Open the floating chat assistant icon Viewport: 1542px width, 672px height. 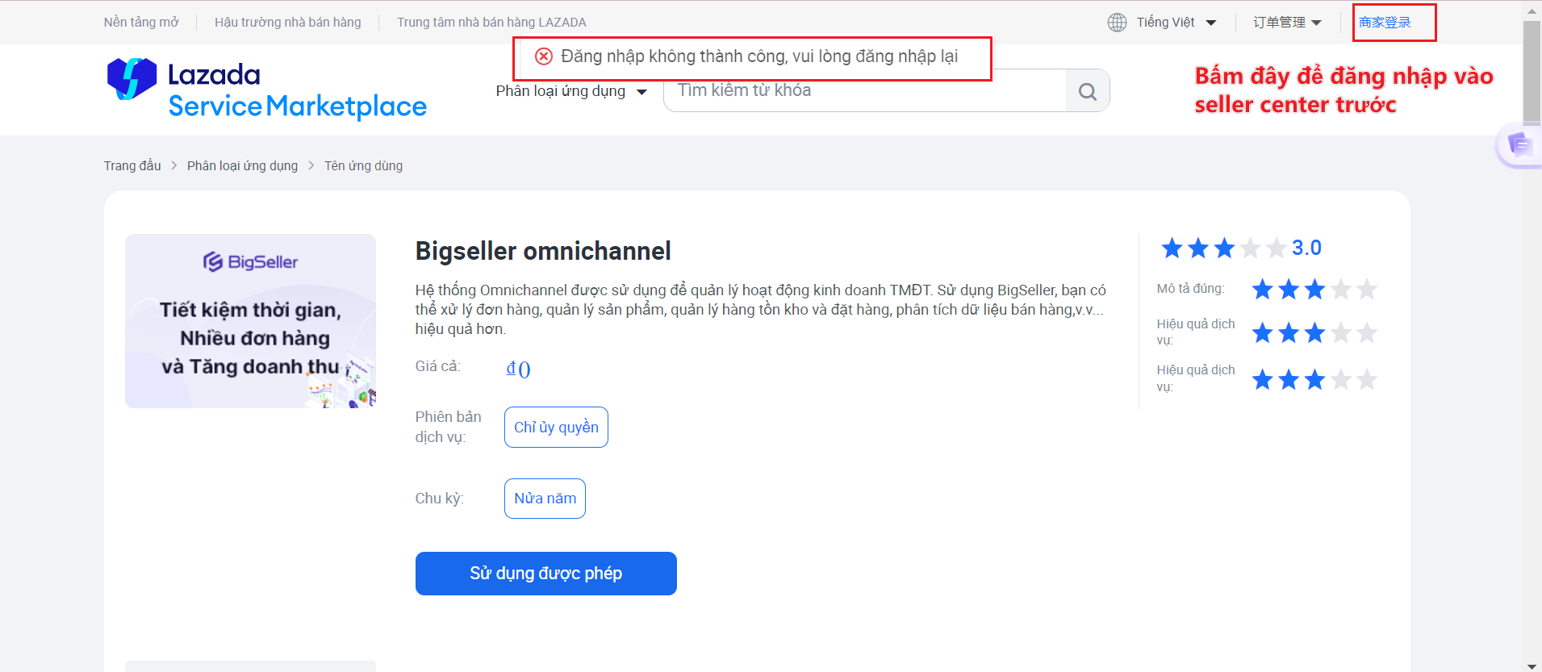coord(1519,145)
